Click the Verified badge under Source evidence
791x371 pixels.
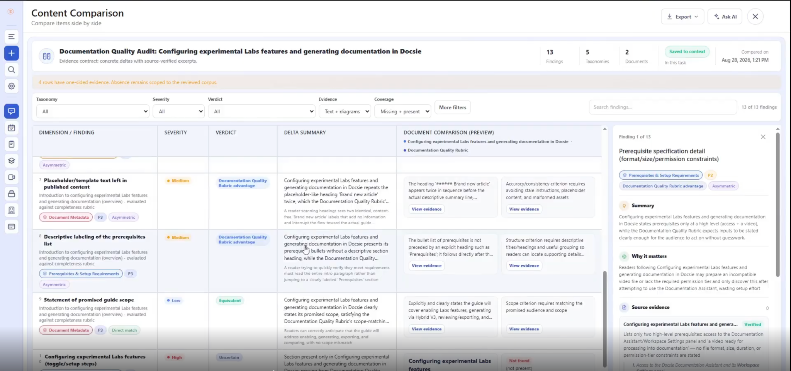click(x=753, y=325)
